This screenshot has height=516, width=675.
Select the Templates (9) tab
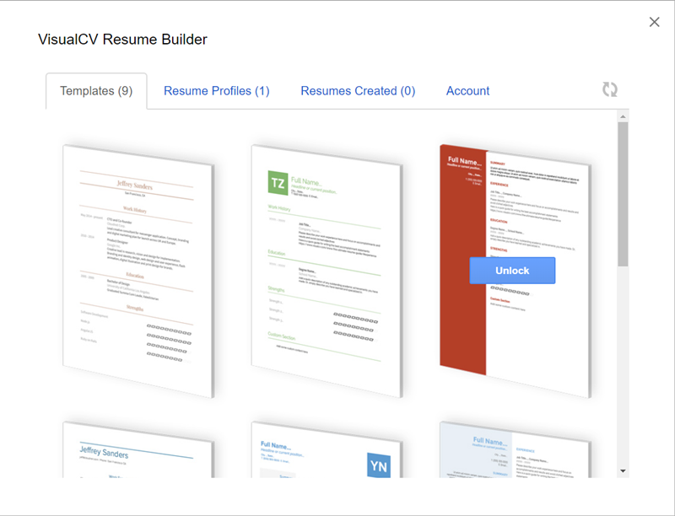coord(96,91)
